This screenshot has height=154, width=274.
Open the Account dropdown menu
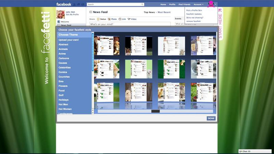[x=198, y=4]
